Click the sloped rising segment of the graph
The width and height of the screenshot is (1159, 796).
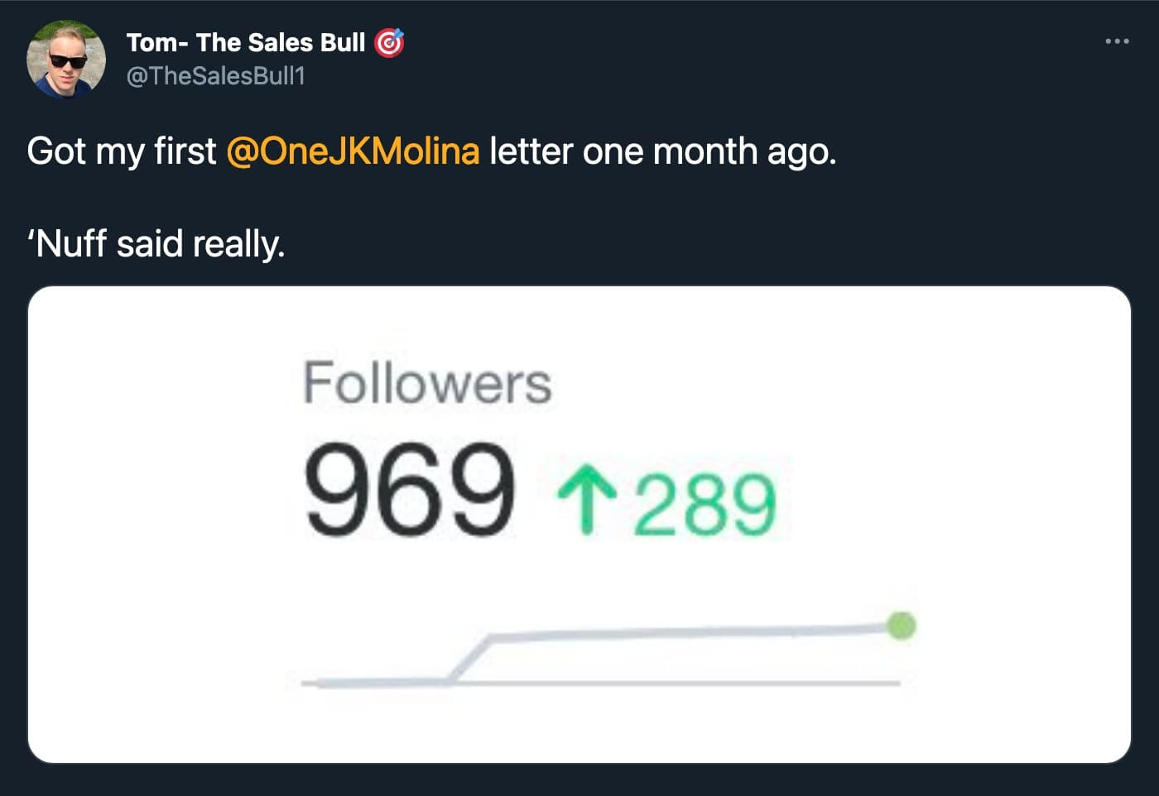point(470,659)
